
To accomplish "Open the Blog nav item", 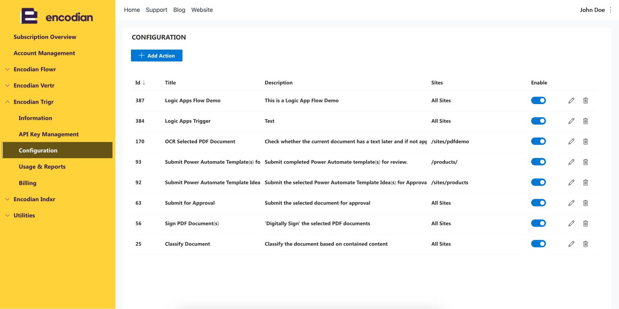I will point(179,10).
